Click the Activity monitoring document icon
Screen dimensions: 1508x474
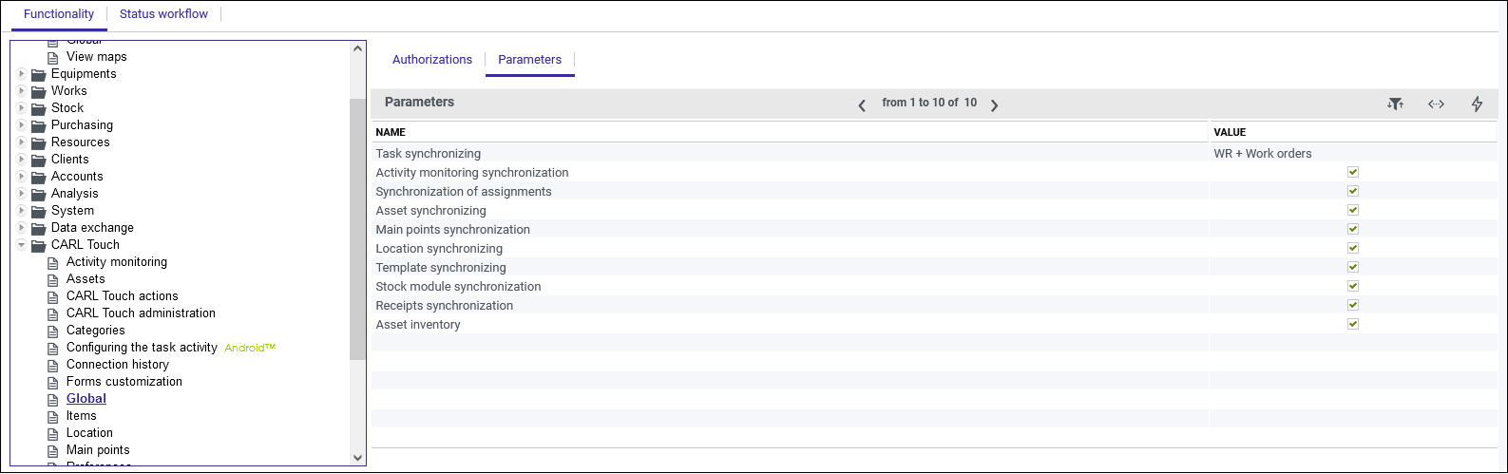(53, 262)
